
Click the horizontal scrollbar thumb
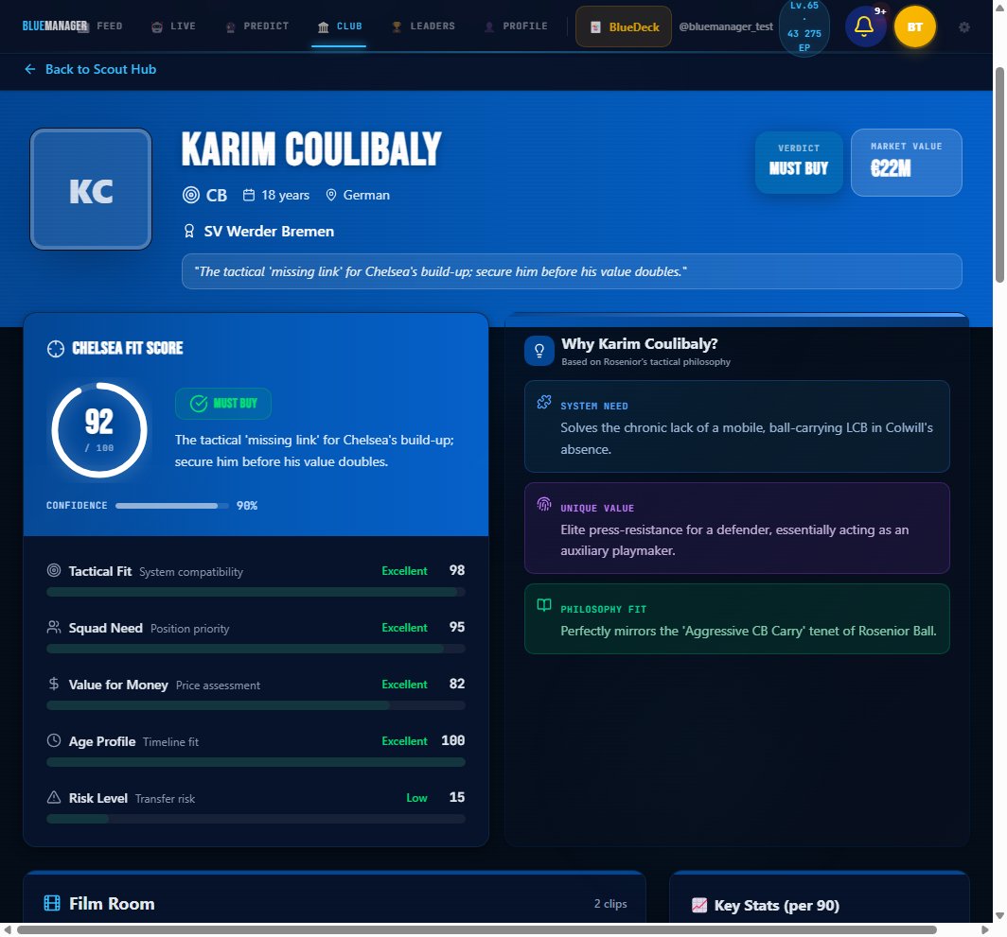[x=477, y=930]
